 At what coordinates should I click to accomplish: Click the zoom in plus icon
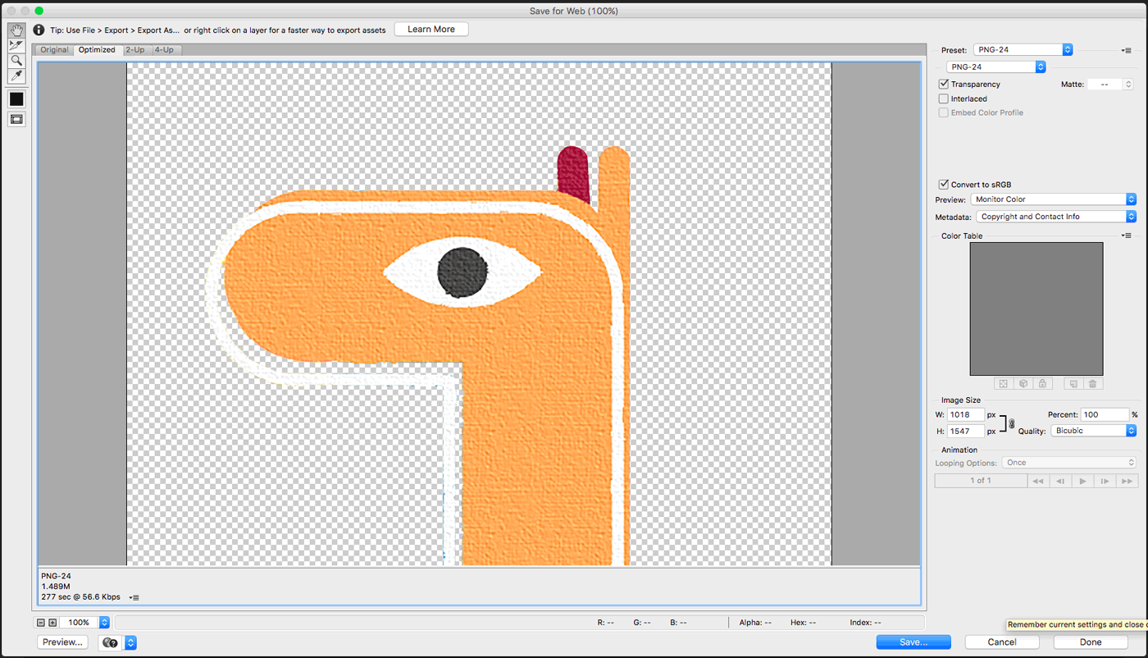pos(52,623)
